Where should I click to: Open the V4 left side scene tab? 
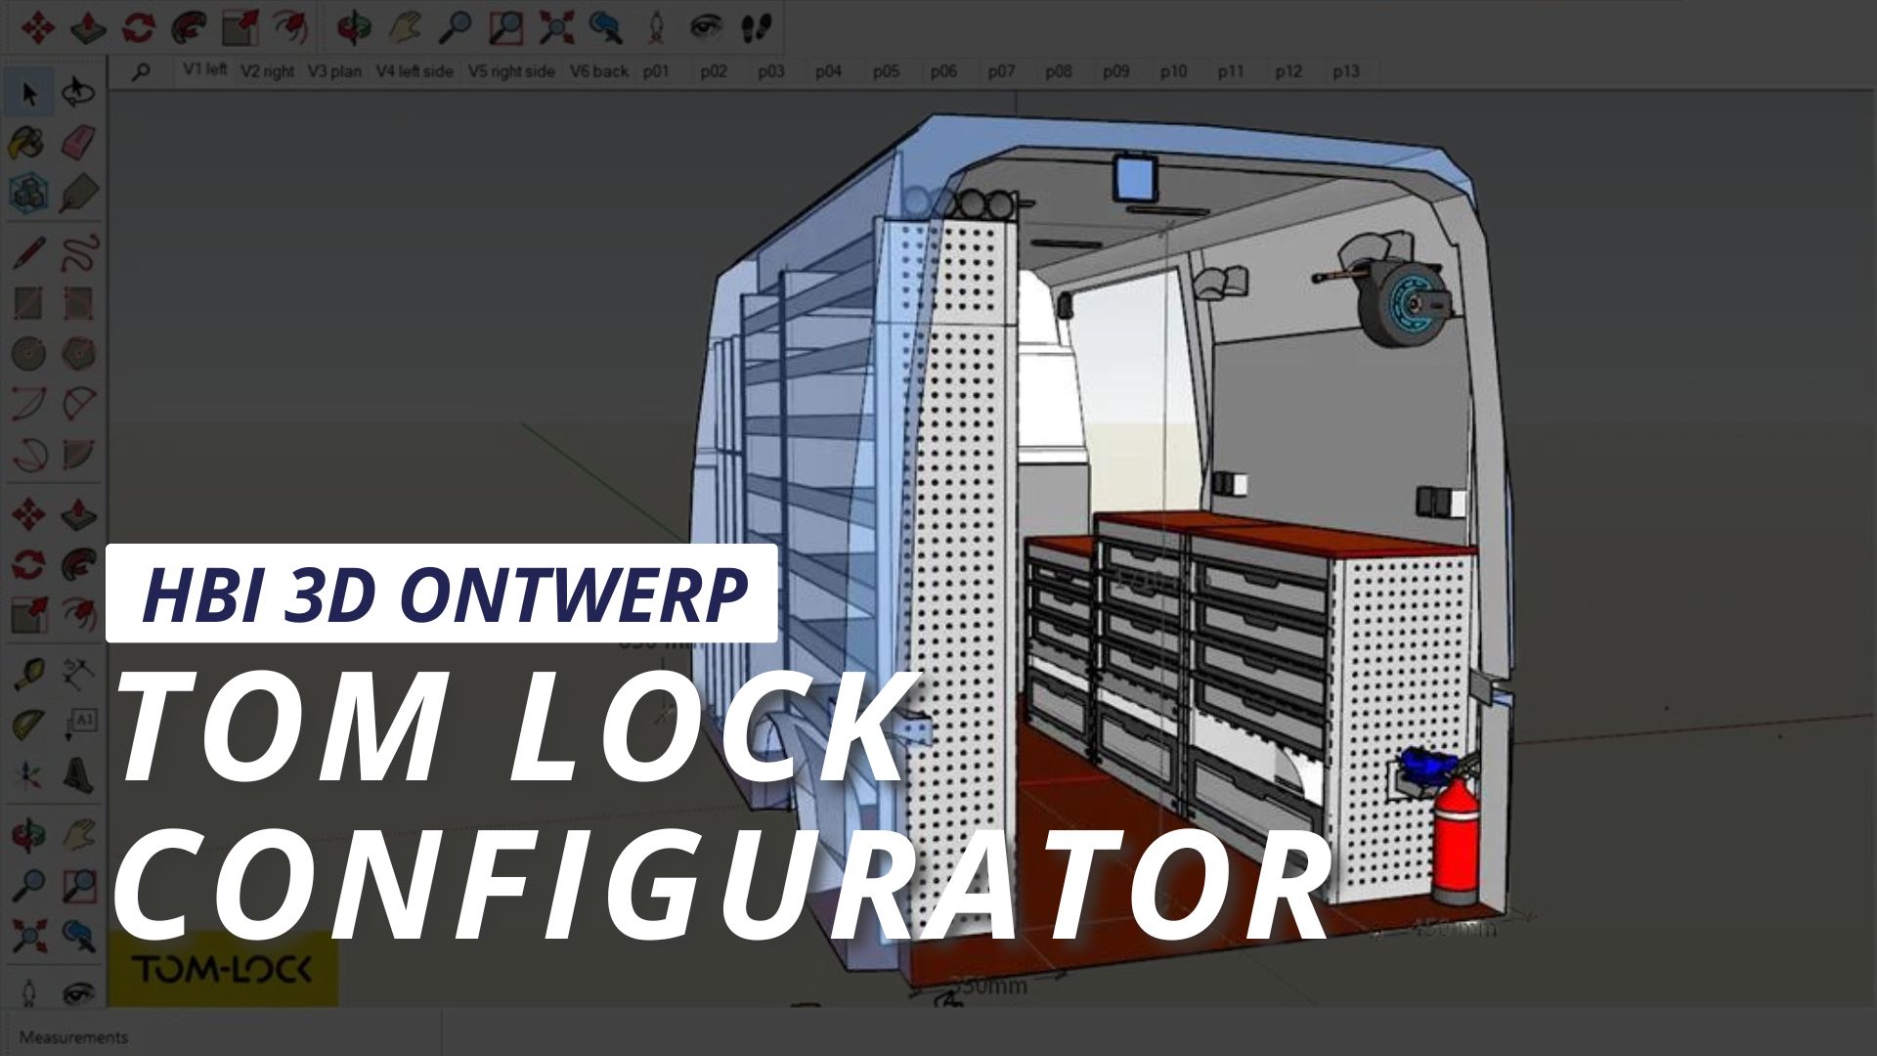(415, 71)
